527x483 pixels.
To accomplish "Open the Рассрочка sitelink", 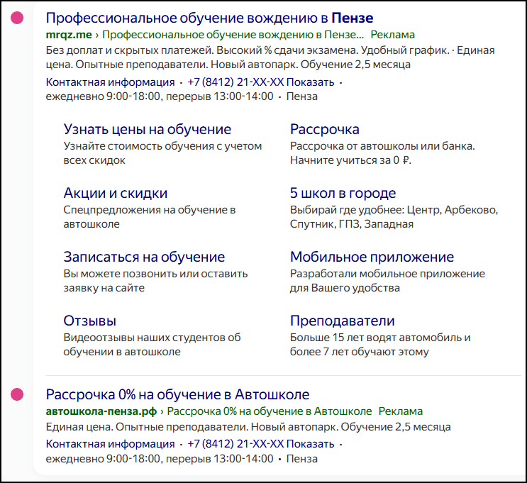I will pos(325,130).
